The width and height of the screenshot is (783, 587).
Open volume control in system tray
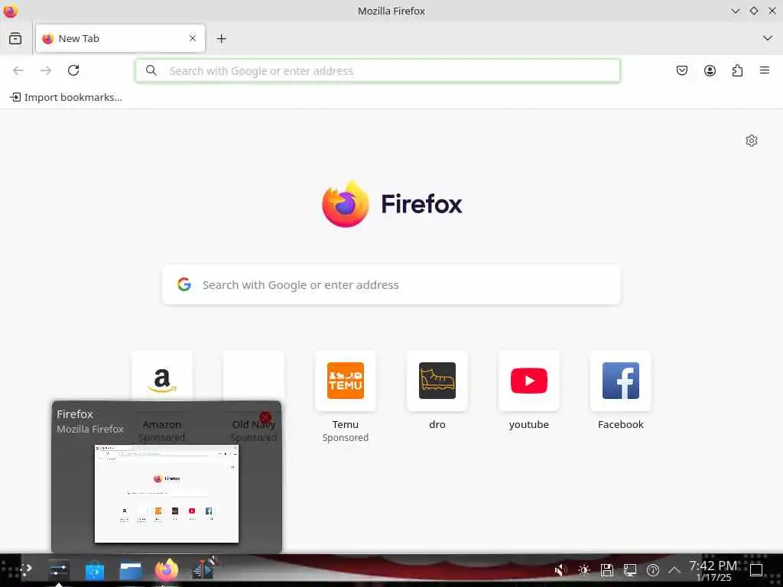(x=560, y=569)
